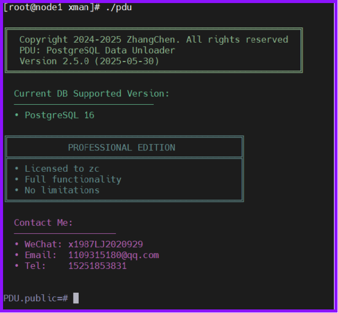Click the email address 1109315180@qq.com
The image size is (338, 313).
(x=113, y=255)
